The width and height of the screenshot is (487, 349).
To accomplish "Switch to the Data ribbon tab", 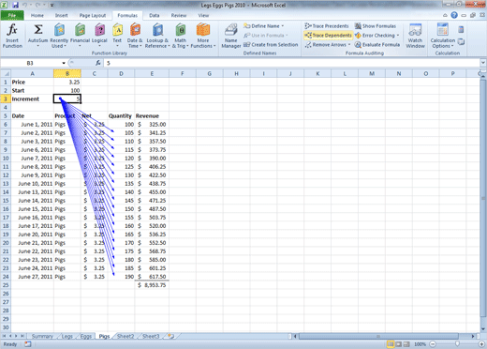I will (155, 15).
